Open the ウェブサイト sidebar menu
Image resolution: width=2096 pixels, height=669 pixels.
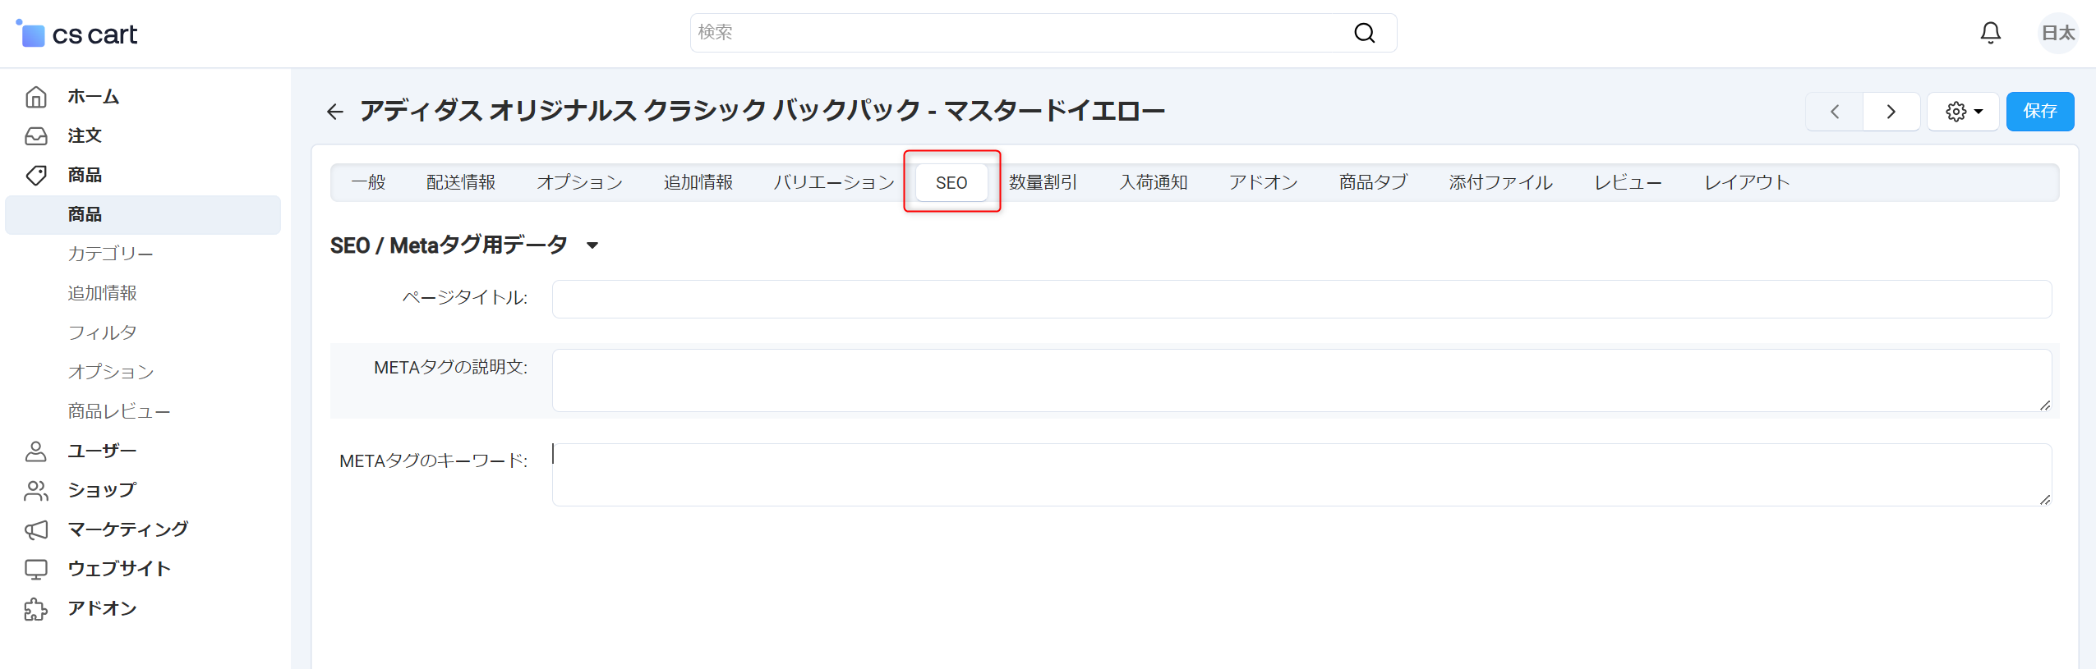(119, 569)
